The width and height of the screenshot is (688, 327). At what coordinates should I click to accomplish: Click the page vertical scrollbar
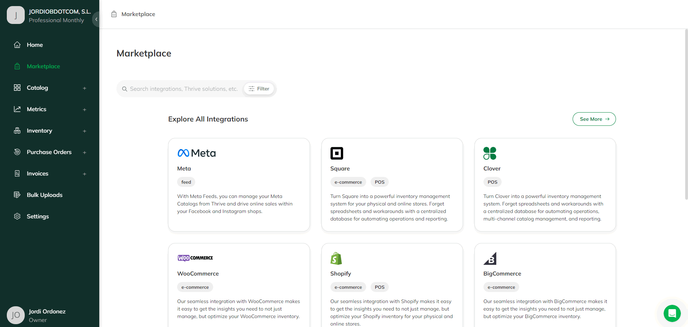pos(686,114)
